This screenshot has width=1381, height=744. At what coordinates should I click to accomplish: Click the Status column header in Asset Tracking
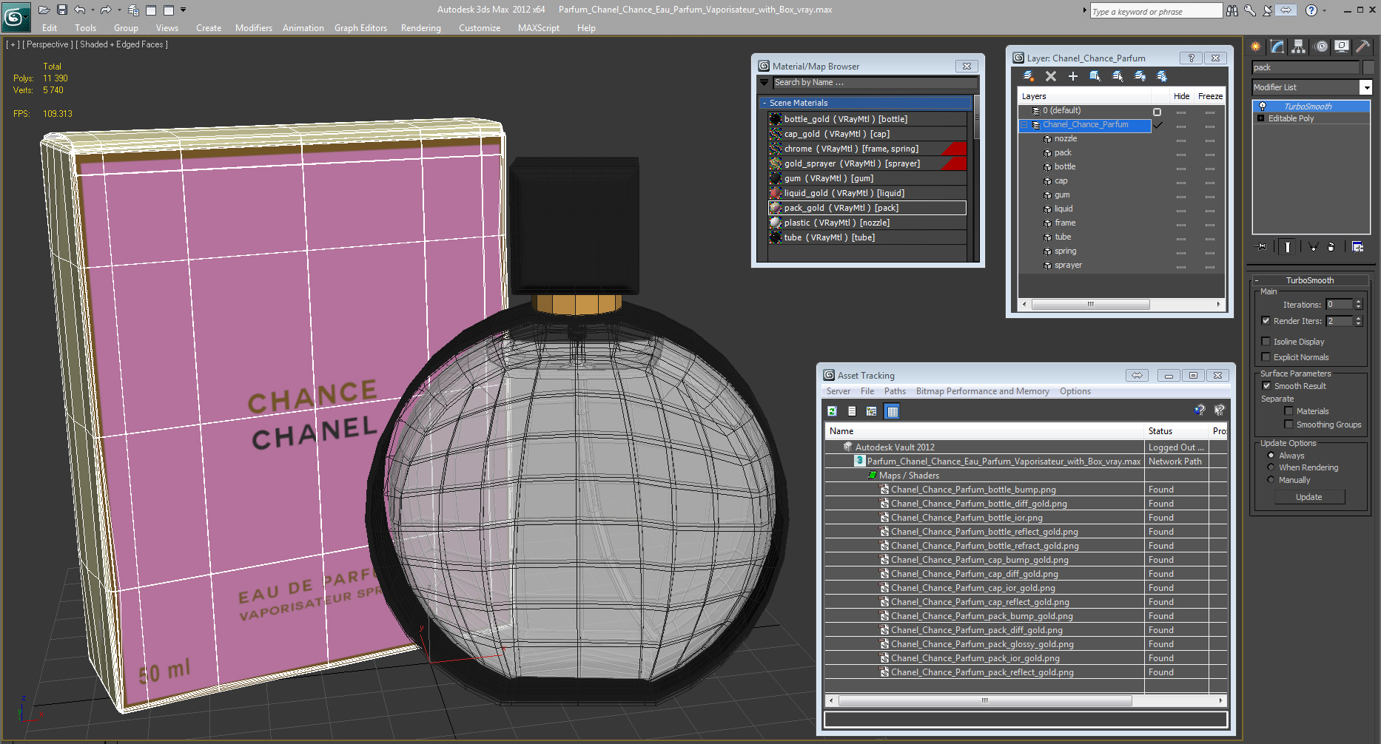[1177, 431]
